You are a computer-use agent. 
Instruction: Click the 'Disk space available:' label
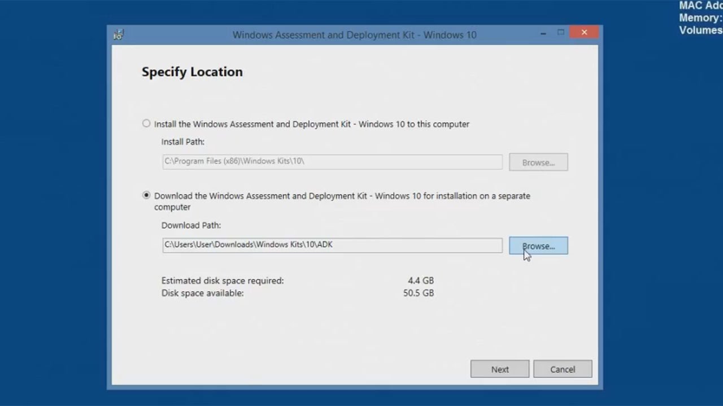click(x=203, y=293)
